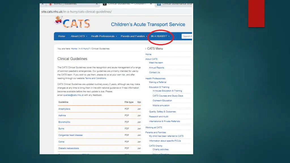Click the site search field
The image size is (290, 163).
[x=187, y=37]
